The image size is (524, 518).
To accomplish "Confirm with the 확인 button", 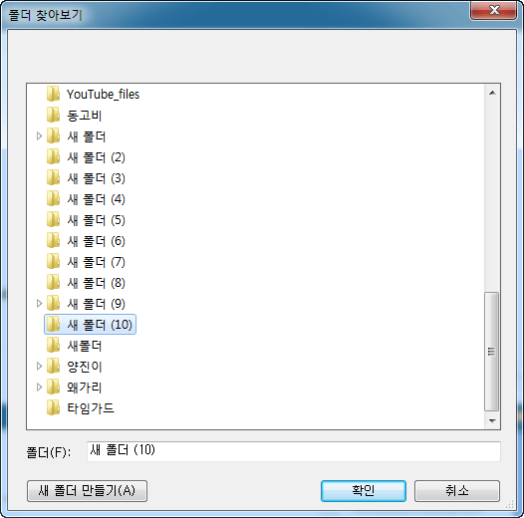I will [x=364, y=491].
